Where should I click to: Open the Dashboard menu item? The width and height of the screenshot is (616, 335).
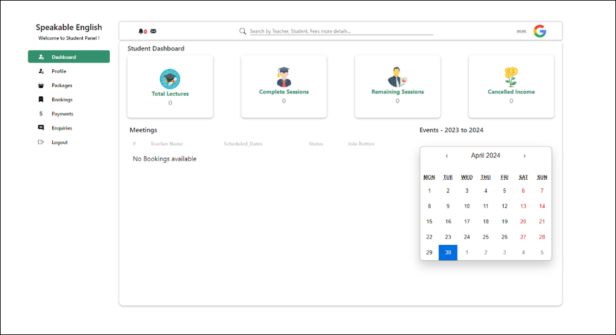69,56
